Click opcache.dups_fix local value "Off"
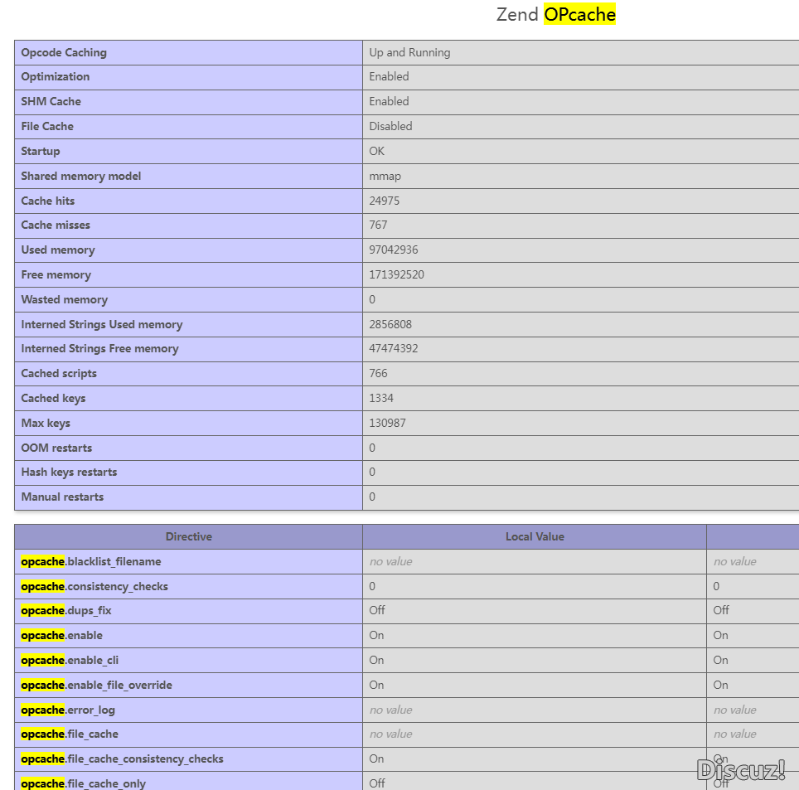 (377, 610)
